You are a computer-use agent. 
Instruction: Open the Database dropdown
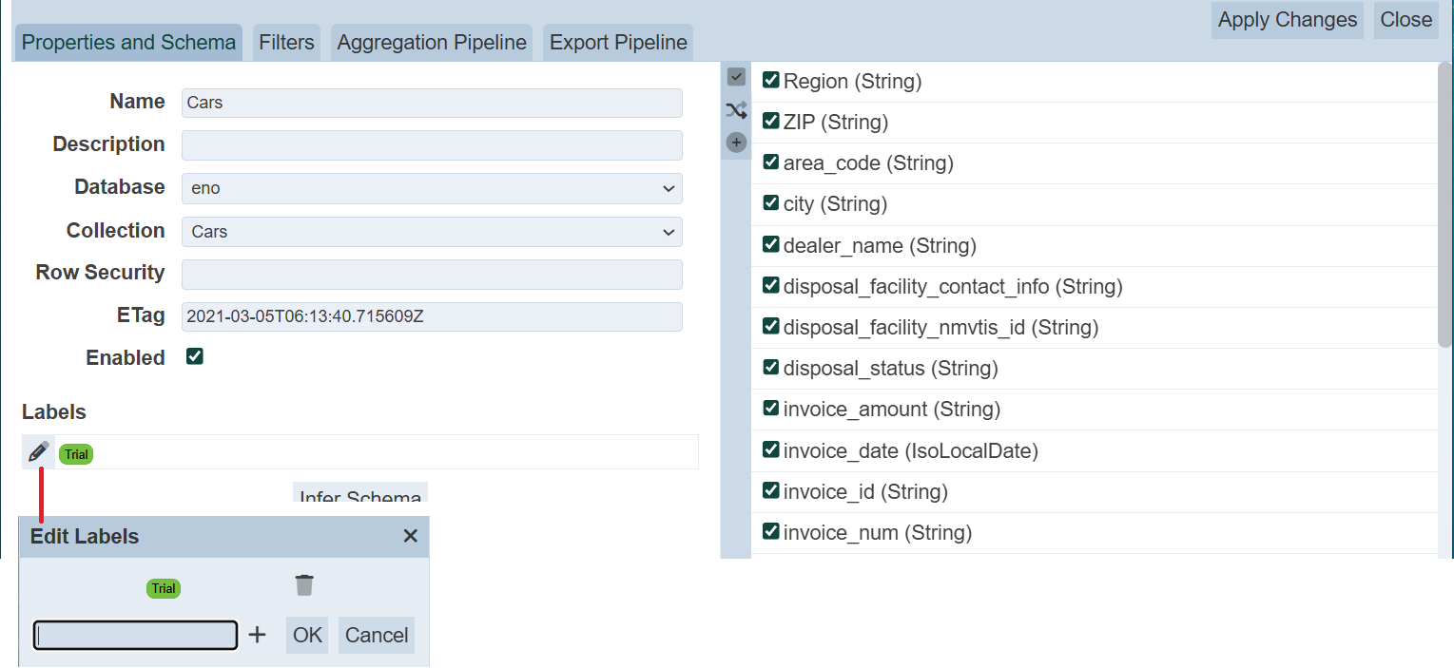[432, 188]
